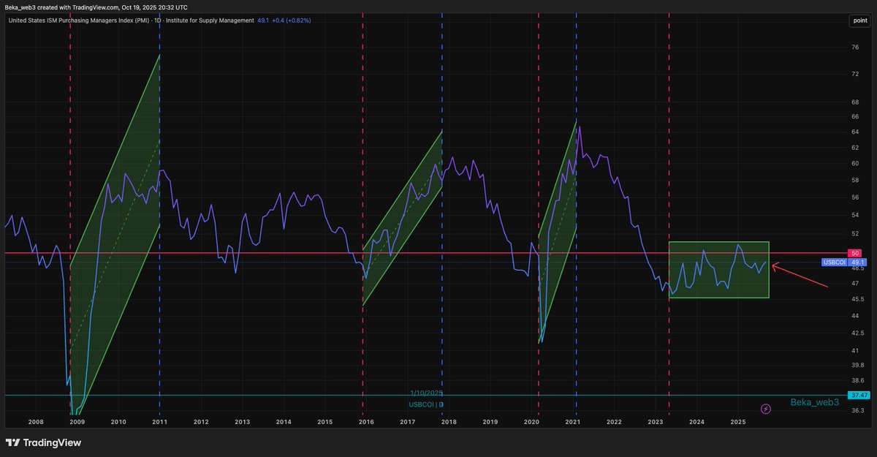877x457 pixels.
Task: Click the 2017 year label on time axis
Action: [408, 422]
